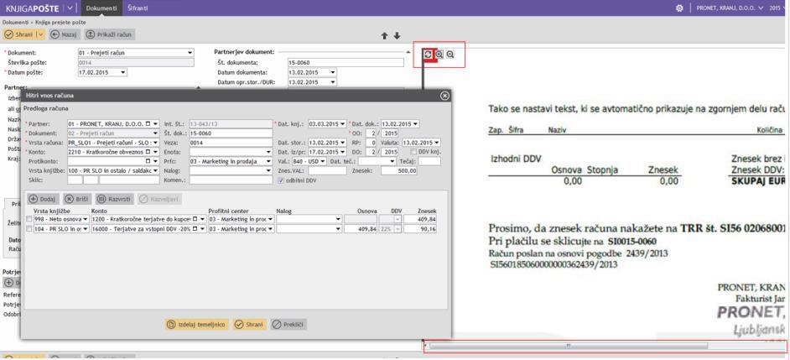
Task: Select the 998 - Neto osnova row checkbox
Action: (x=29, y=219)
